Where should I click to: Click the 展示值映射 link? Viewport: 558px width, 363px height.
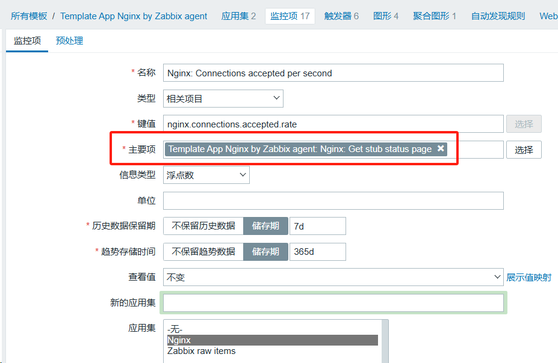[x=529, y=277]
